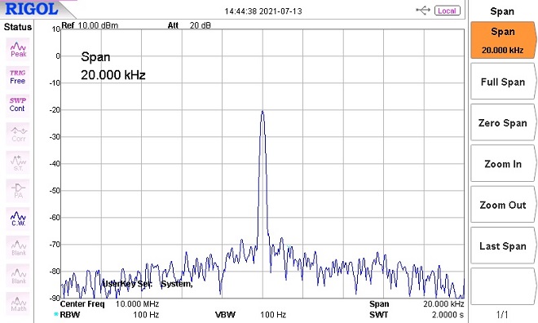
Task: Click the C.W. clear write trace icon
Action: coord(18,219)
